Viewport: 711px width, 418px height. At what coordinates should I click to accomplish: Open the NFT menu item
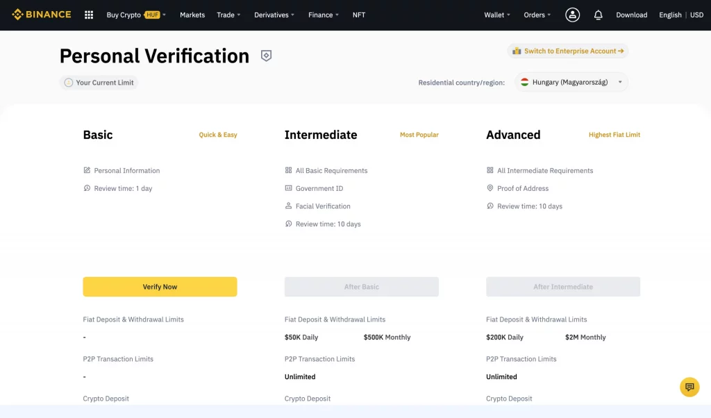359,15
